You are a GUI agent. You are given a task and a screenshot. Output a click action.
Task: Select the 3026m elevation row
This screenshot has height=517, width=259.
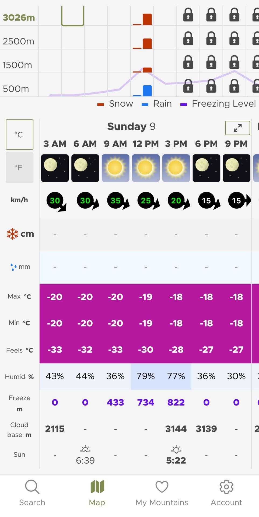(x=19, y=18)
